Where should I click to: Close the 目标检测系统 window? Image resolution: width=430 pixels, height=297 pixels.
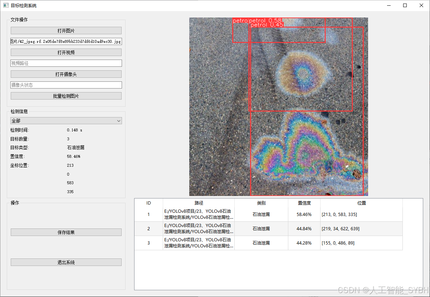pos(421,5)
